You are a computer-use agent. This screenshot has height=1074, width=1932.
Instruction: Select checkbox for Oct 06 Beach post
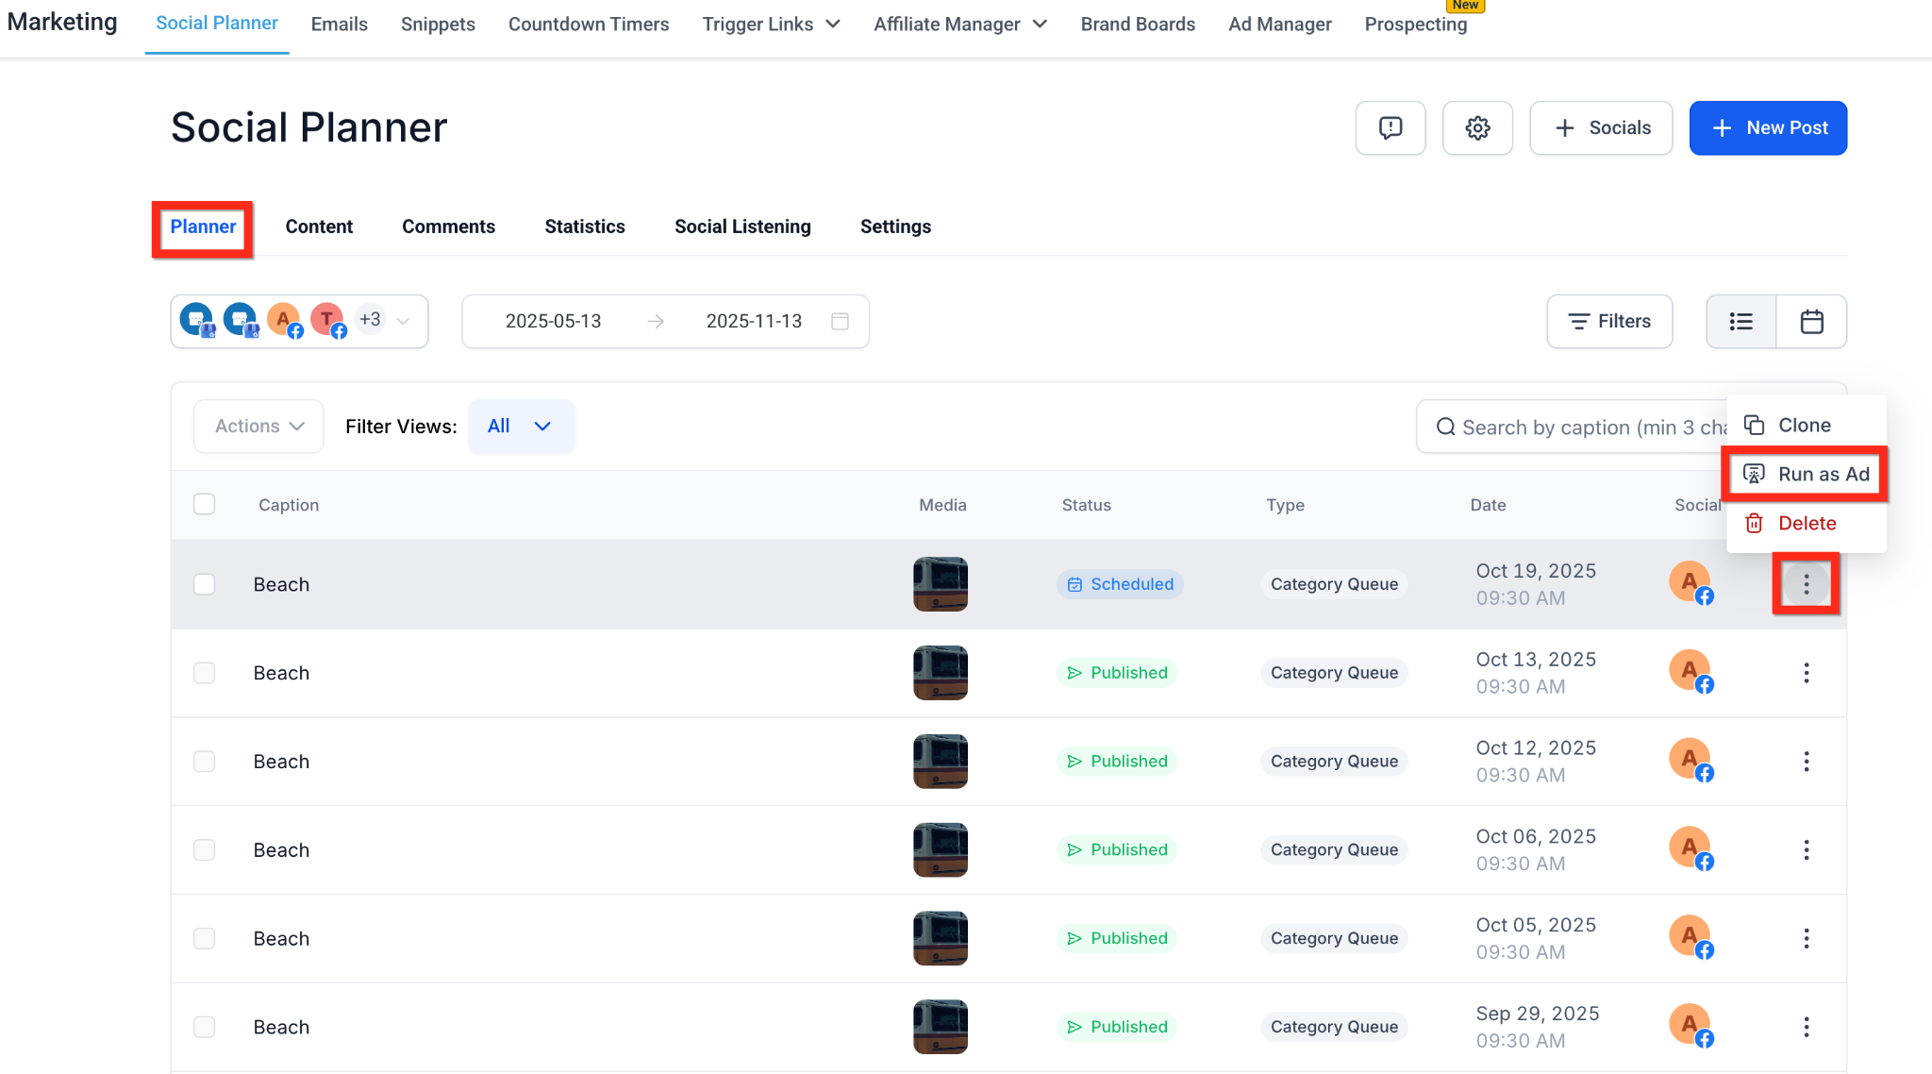tap(204, 850)
